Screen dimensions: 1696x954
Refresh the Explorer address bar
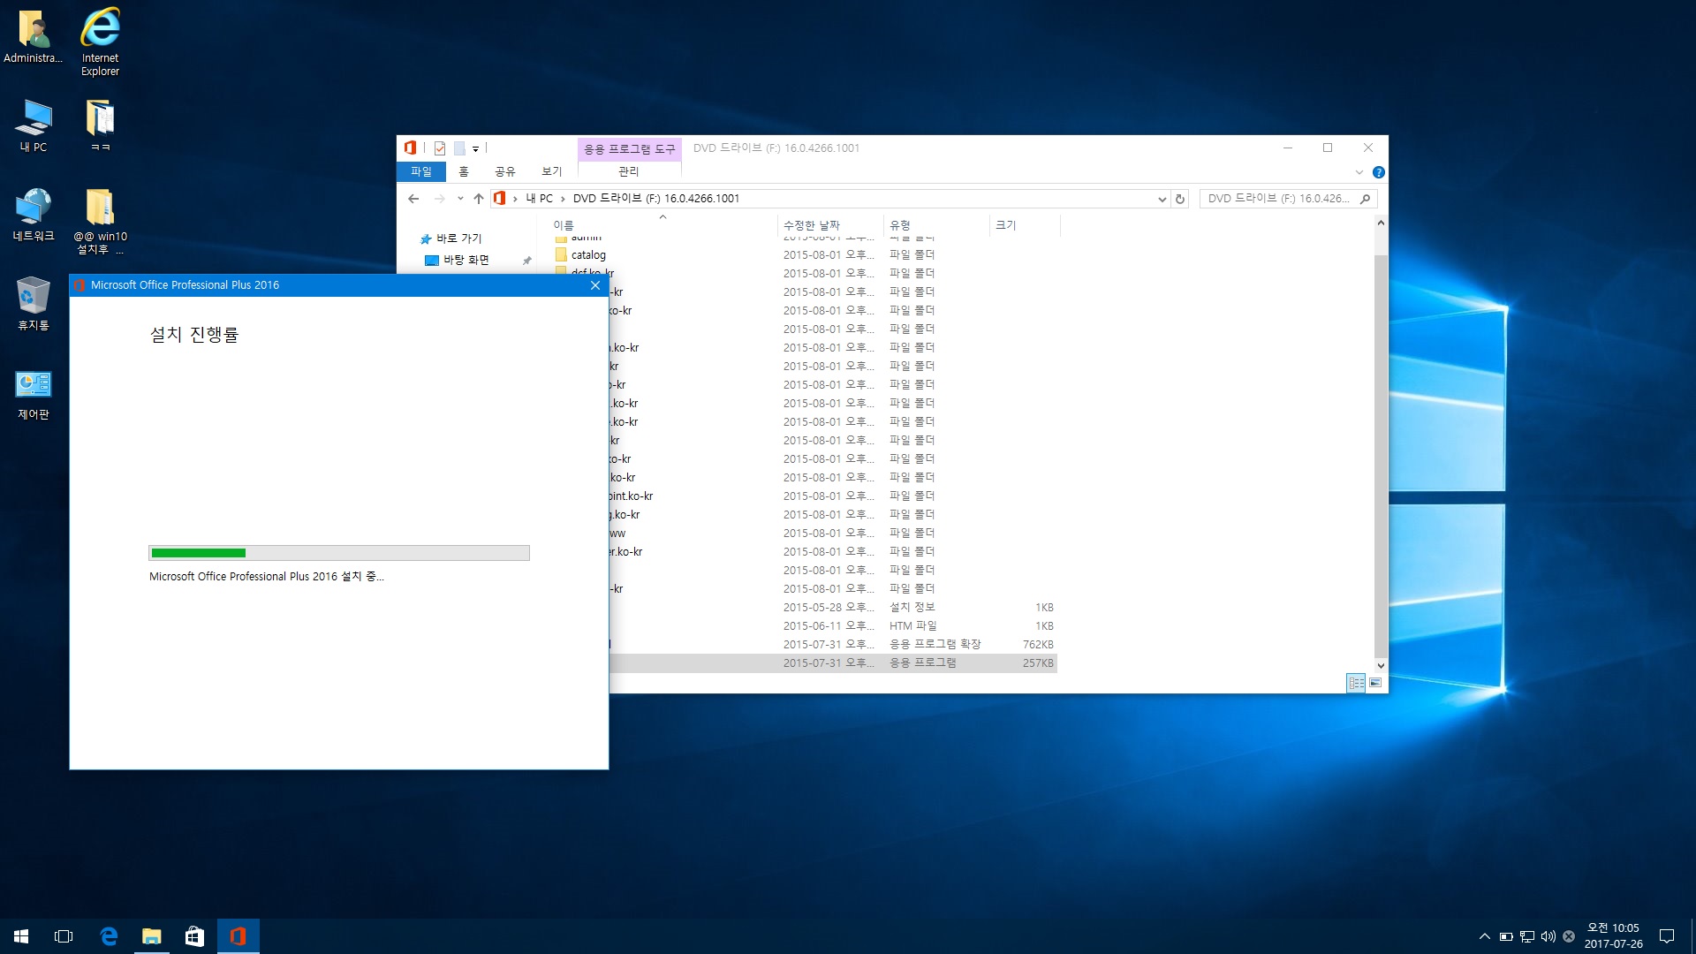(1180, 199)
